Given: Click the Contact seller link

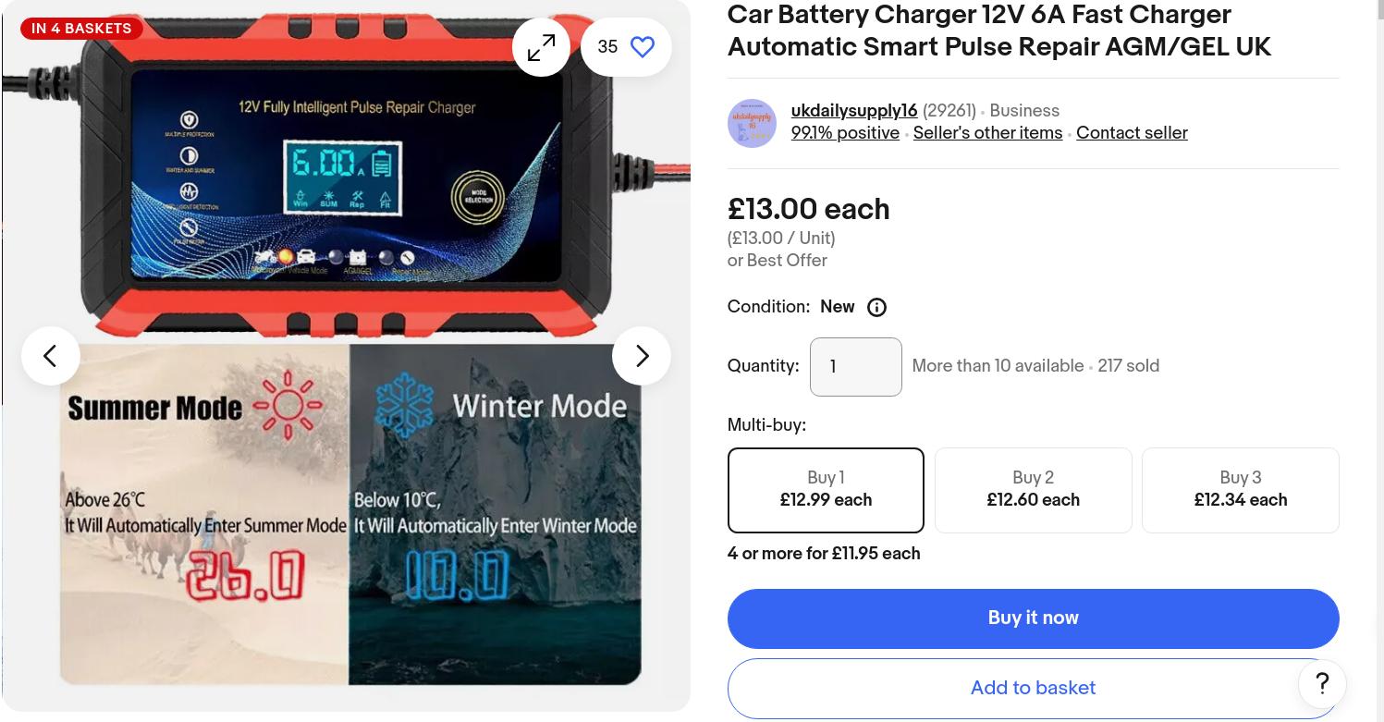Looking at the screenshot, I should tap(1132, 133).
